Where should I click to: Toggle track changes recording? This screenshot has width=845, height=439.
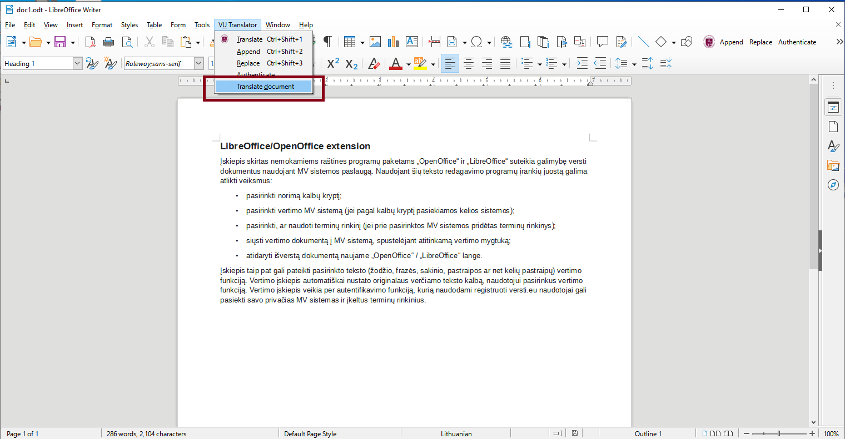pos(622,42)
